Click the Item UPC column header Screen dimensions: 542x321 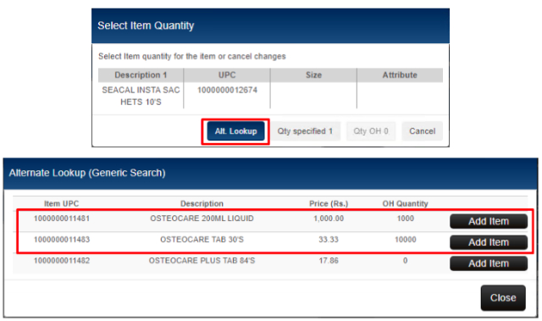62,204
